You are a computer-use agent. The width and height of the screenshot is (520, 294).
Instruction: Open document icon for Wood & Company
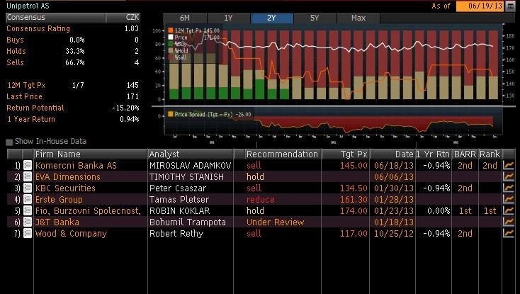coord(28,233)
